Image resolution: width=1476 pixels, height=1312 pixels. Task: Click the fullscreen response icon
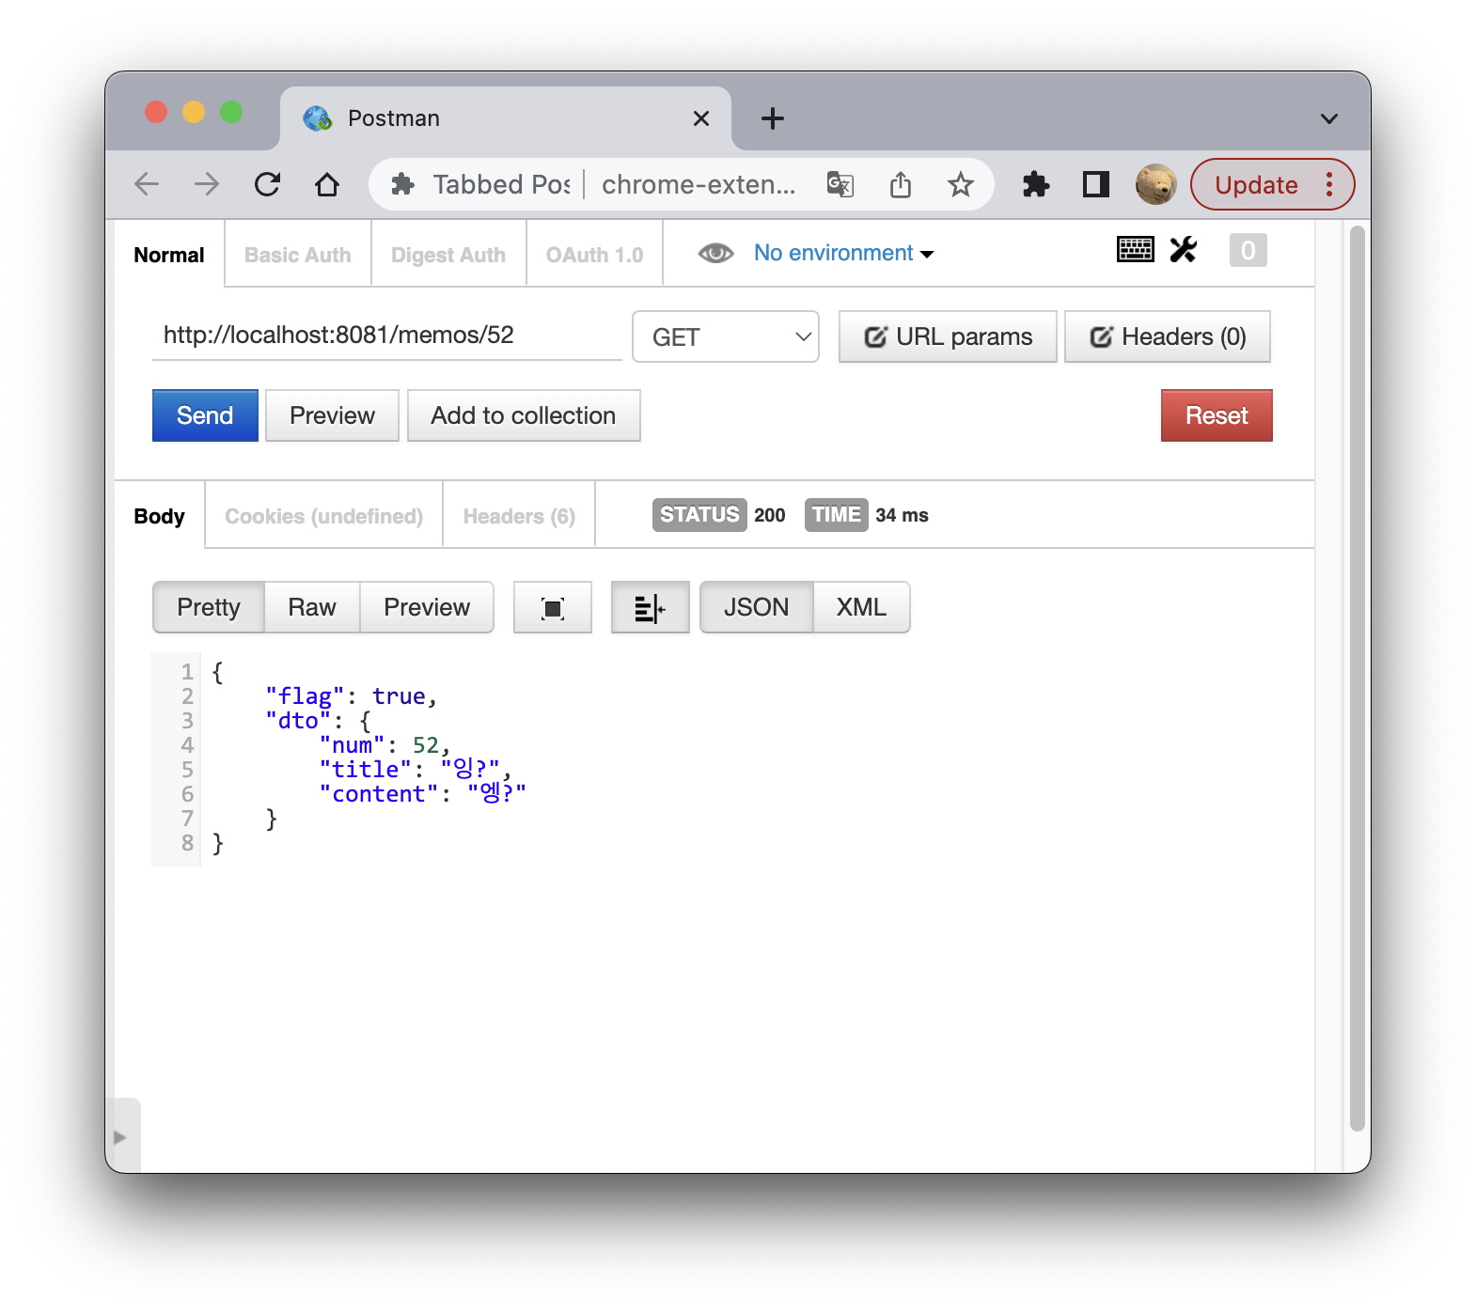553,607
